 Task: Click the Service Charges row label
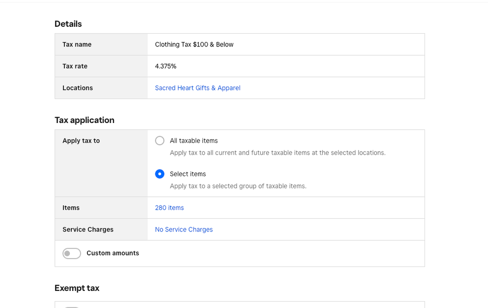[x=87, y=229]
